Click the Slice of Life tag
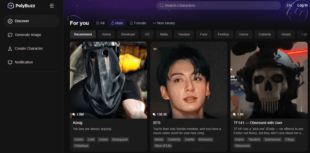 click(x=163, y=146)
